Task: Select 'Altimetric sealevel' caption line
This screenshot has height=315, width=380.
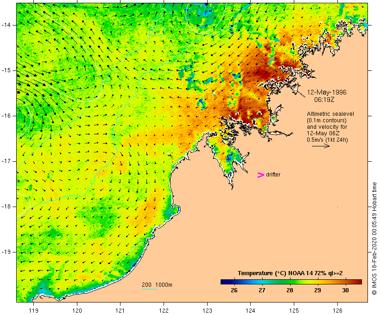Action: point(330,114)
